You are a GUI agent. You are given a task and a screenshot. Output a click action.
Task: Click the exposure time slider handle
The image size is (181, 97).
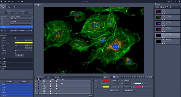pos(16,45)
